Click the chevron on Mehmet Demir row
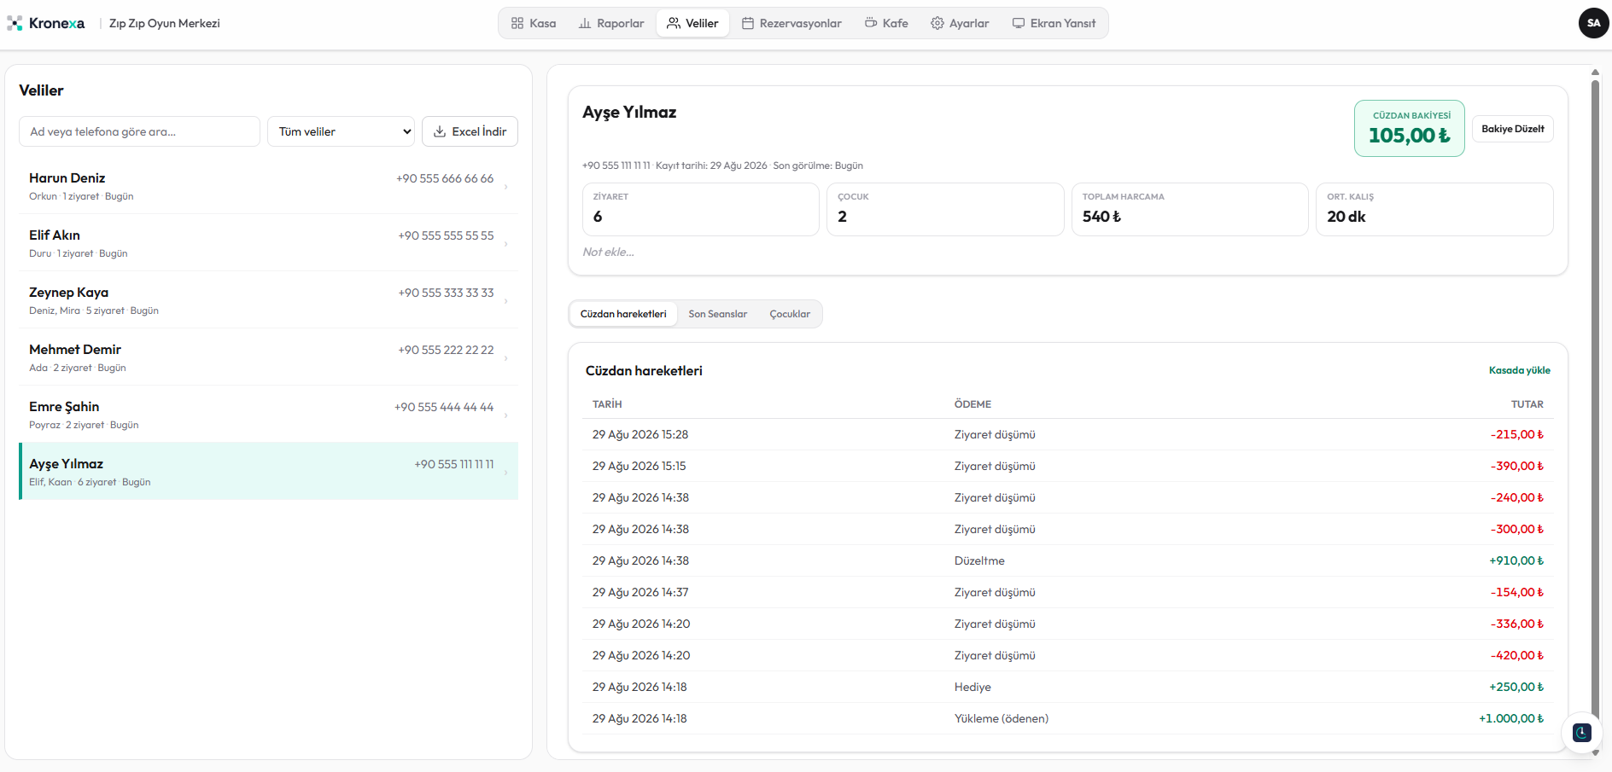1612x772 pixels. [x=505, y=358]
